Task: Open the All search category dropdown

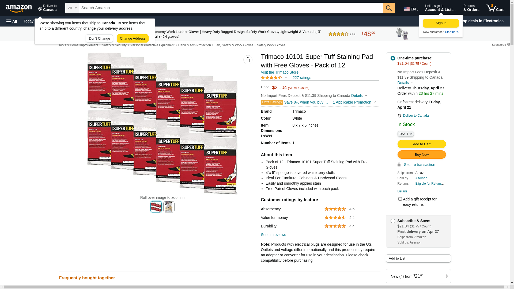Action: tap(72, 8)
